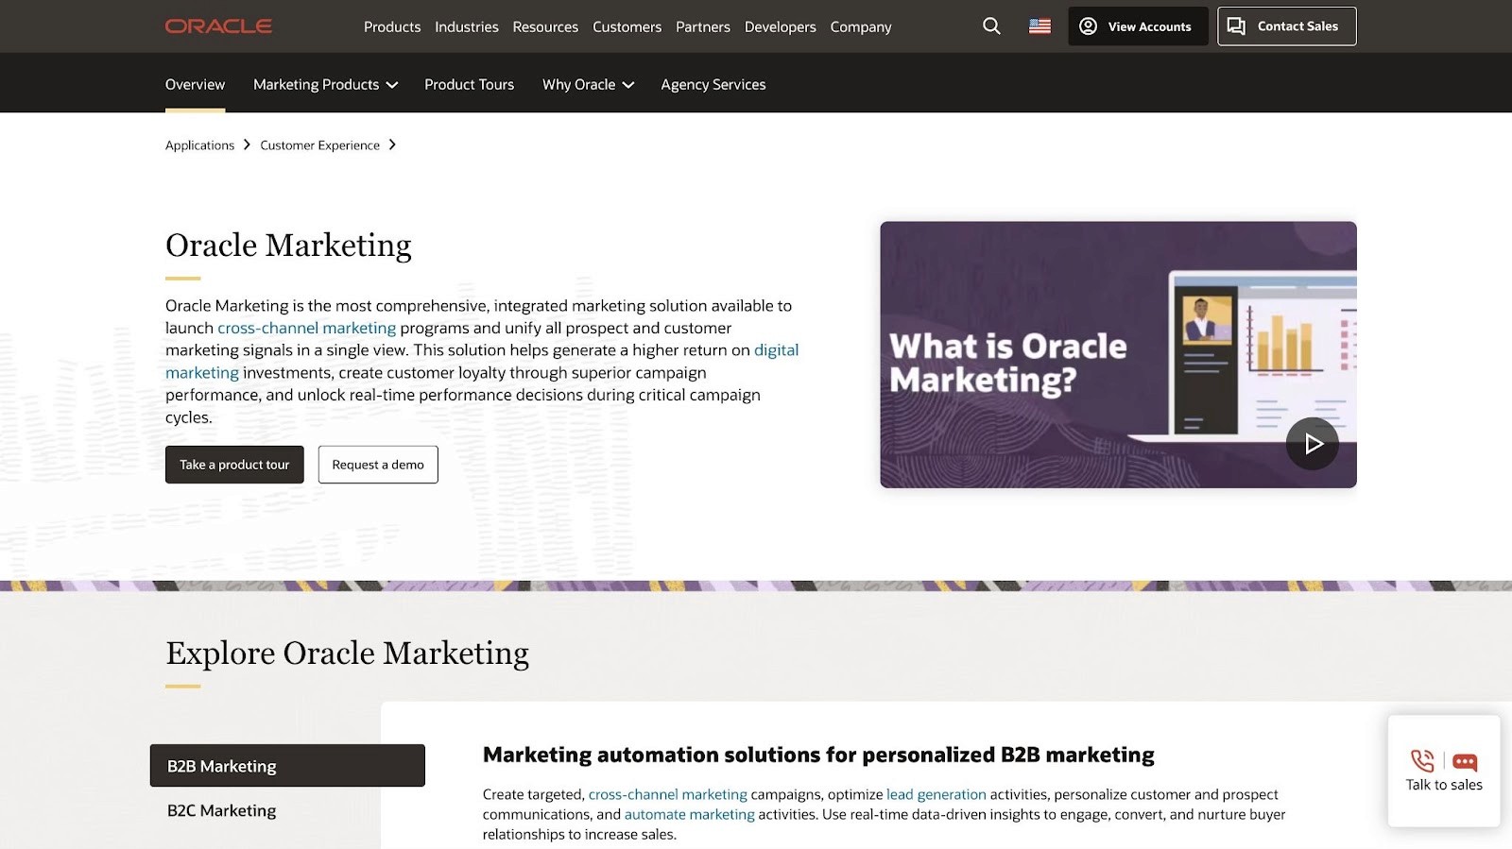Select the B2B Marketing tab
Image resolution: width=1512 pixels, height=849 pixels.
pyautogui.click(x=287, y=766)
